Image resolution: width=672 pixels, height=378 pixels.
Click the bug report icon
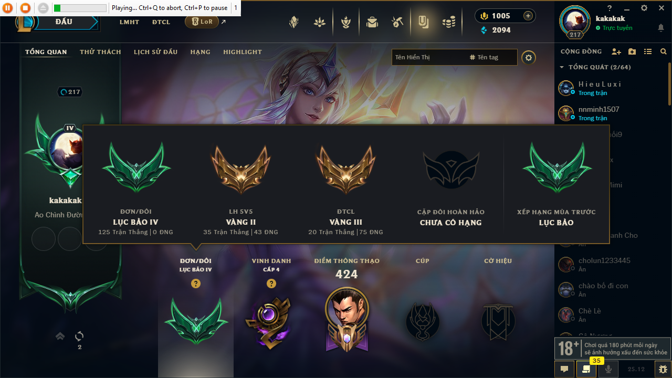coord(663,369)
